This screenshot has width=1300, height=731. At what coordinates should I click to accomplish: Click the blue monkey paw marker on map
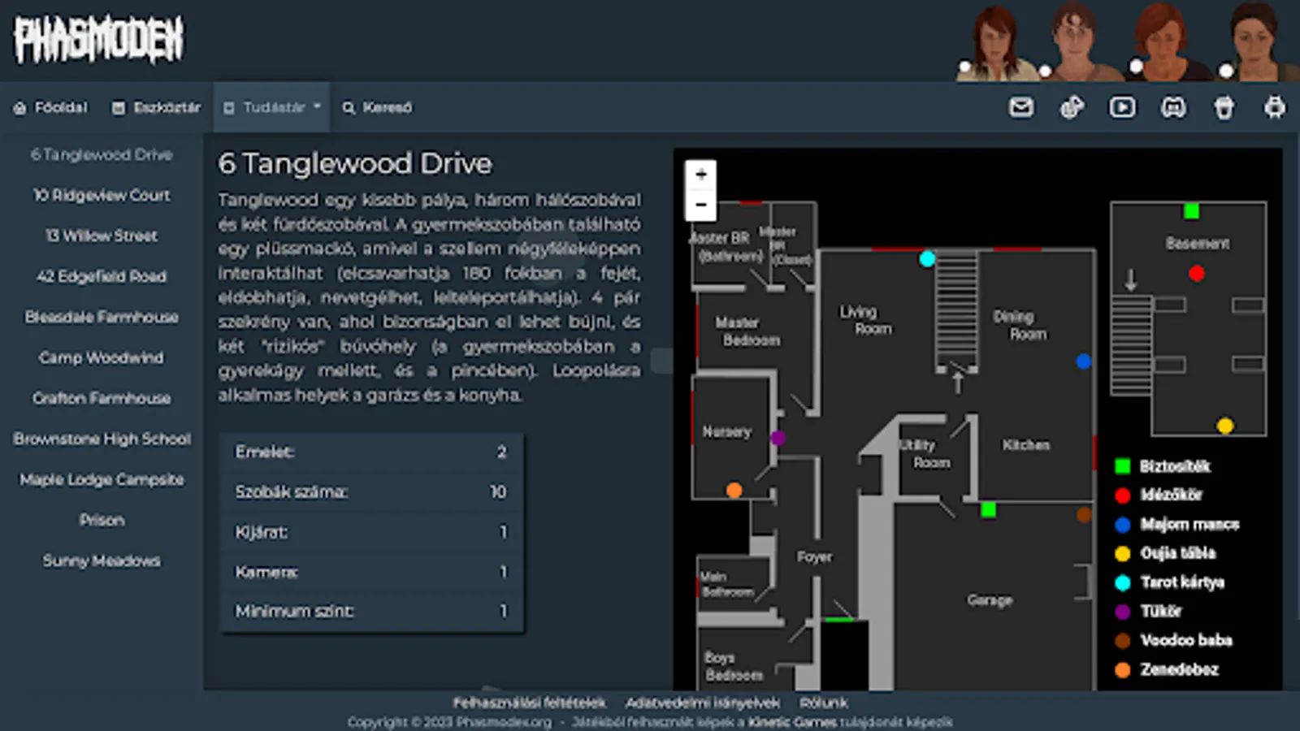click(x=1084, y=361)
